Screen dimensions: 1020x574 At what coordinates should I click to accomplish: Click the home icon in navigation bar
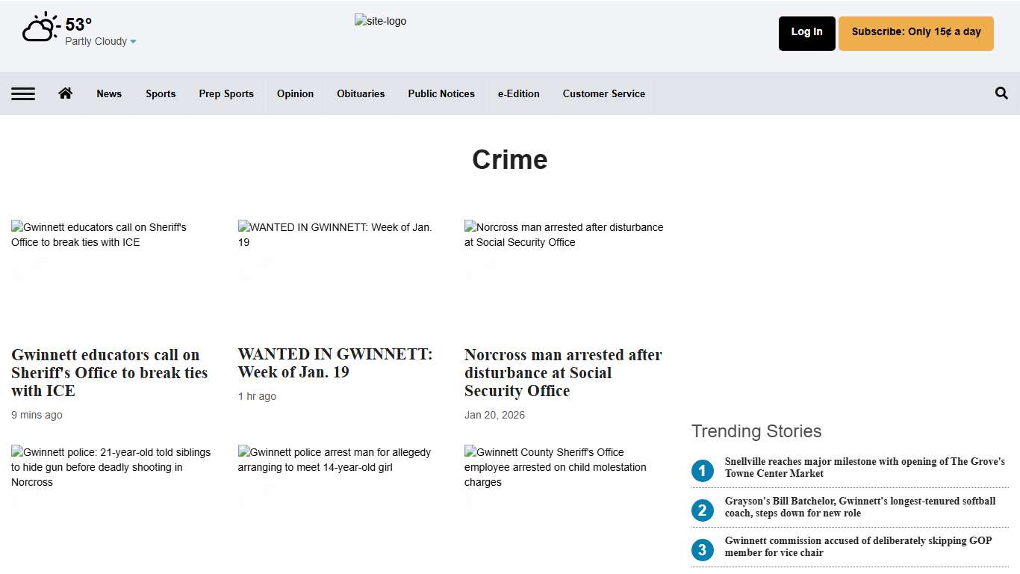(x=65, y=93)
